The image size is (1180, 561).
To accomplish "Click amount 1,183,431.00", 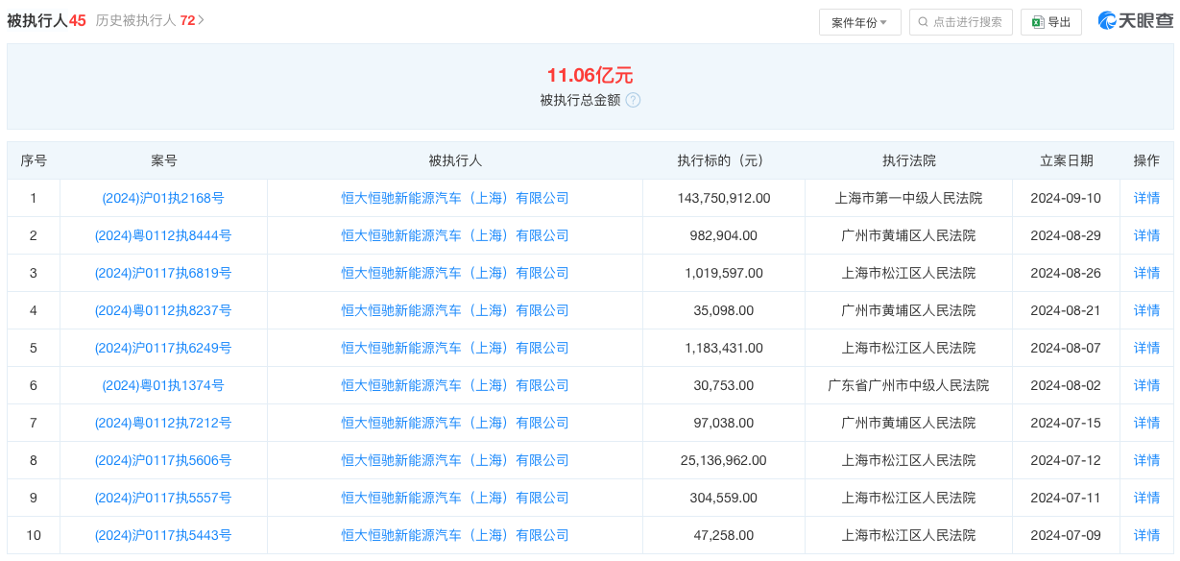I will pos(724,348).
